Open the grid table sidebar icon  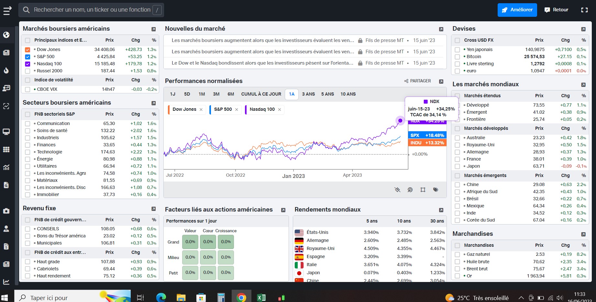click(6, 150)
